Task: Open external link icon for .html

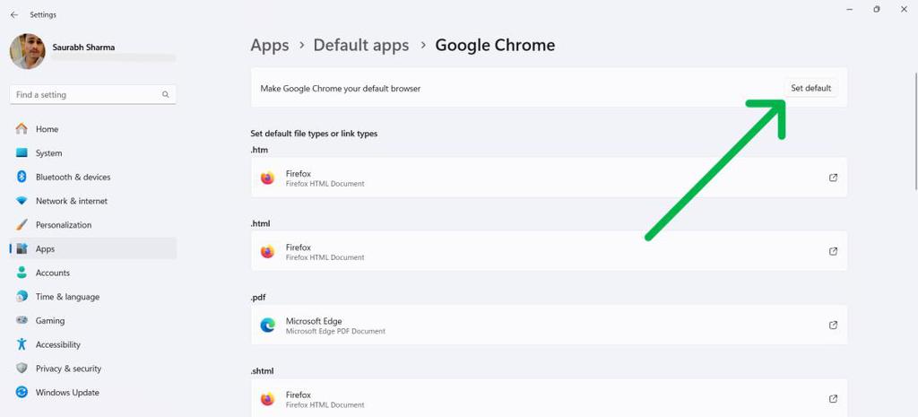Action: click(833, 251)
